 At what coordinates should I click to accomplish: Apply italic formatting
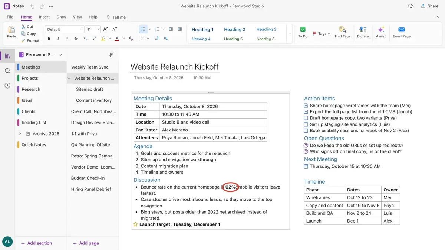(x=58, y=39)
